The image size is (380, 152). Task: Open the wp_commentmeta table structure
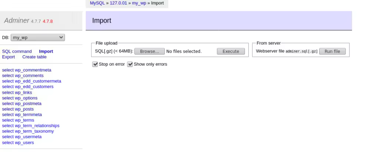(x=33, y=70)
